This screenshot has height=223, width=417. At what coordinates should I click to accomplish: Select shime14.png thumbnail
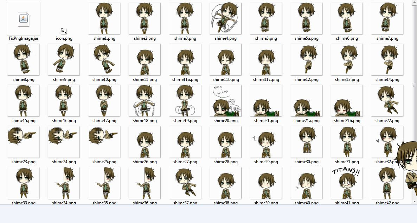(387, 59)
